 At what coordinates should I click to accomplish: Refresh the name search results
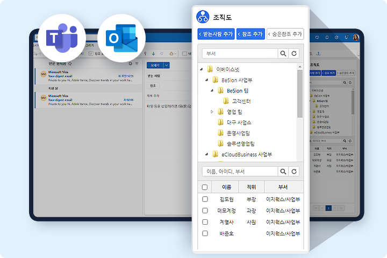tap(294, 171)
